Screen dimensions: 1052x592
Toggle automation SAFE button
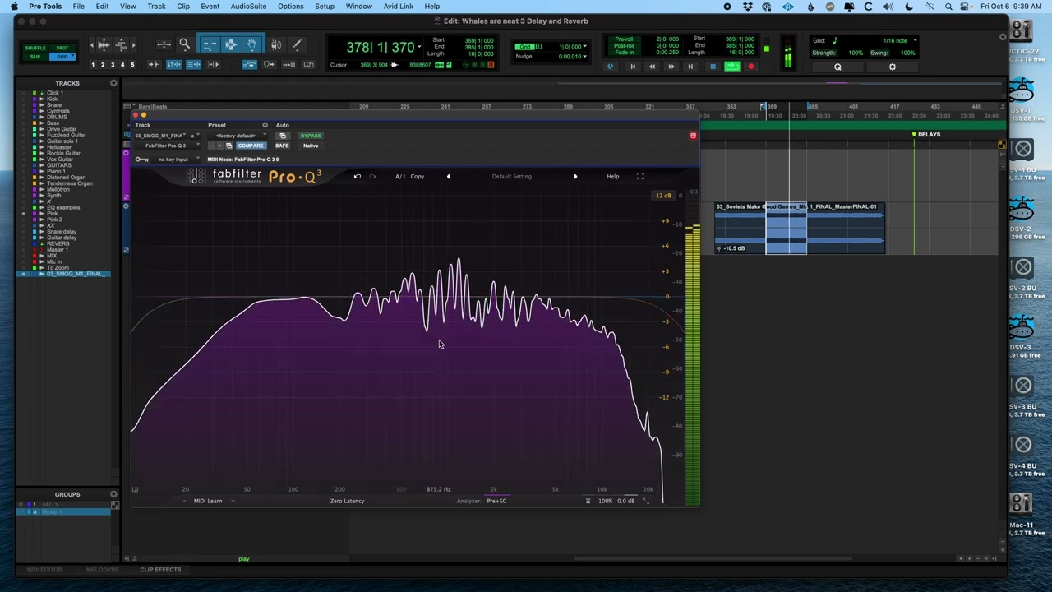(x=282, y=146)
